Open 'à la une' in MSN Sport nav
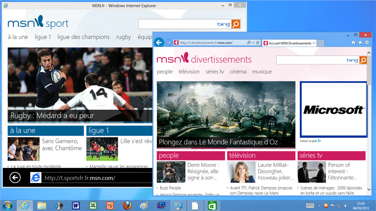Image resolution: width=376 pixels, height=211 pixels. [18, 37]
